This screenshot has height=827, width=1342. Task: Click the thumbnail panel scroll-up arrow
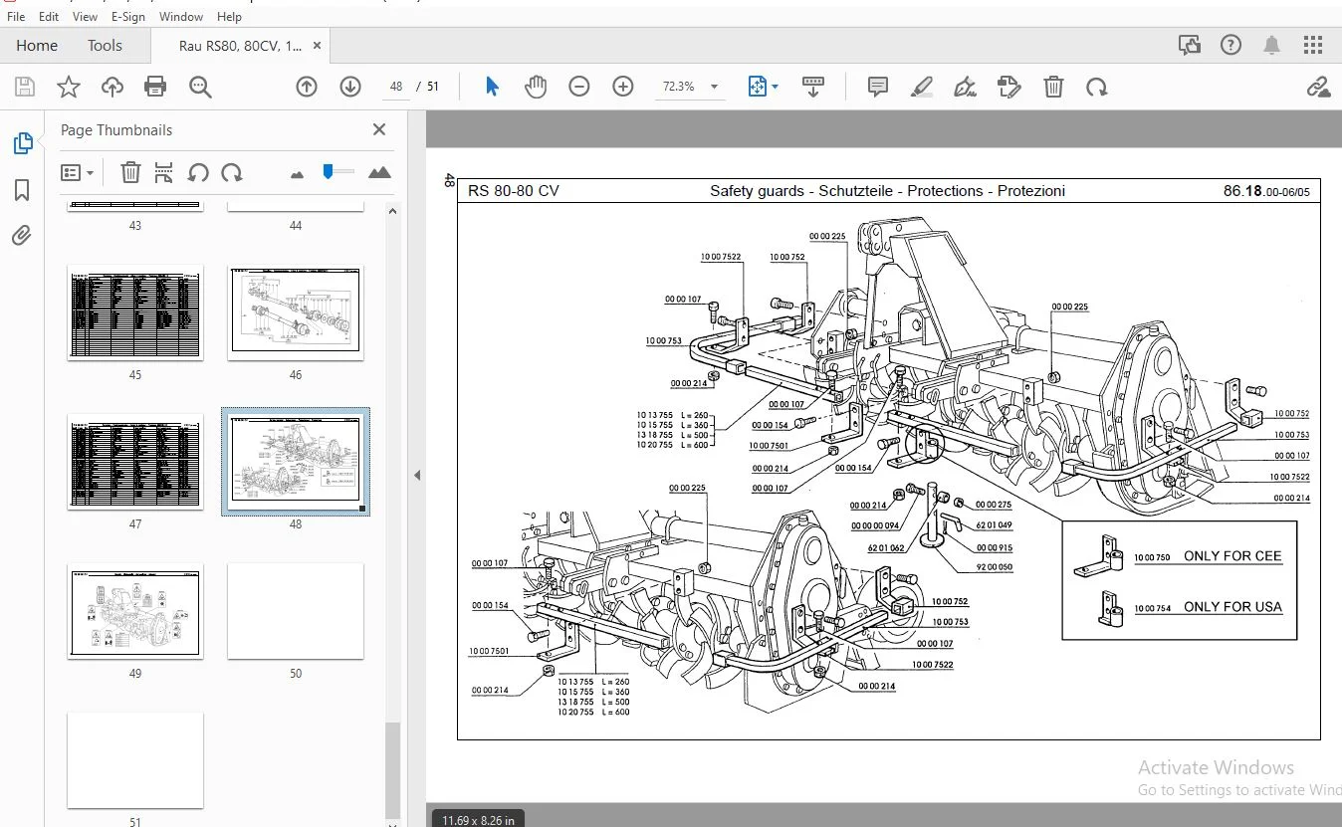[393, 211]
